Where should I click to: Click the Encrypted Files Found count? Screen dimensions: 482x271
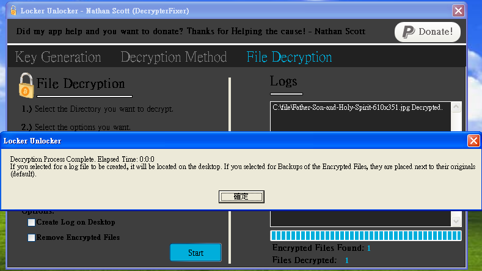pos(368,248)
